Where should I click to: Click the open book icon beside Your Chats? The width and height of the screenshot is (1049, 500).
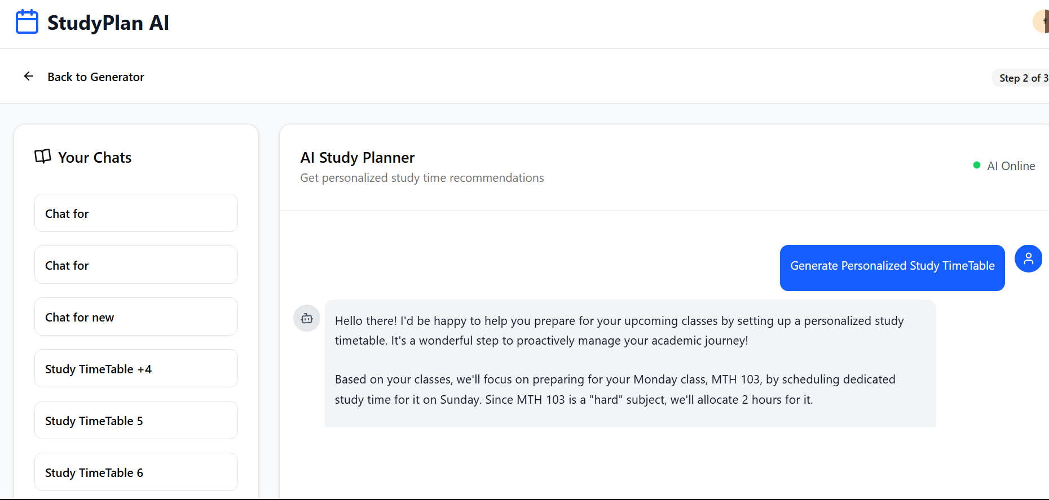click(x=43, y=157)
